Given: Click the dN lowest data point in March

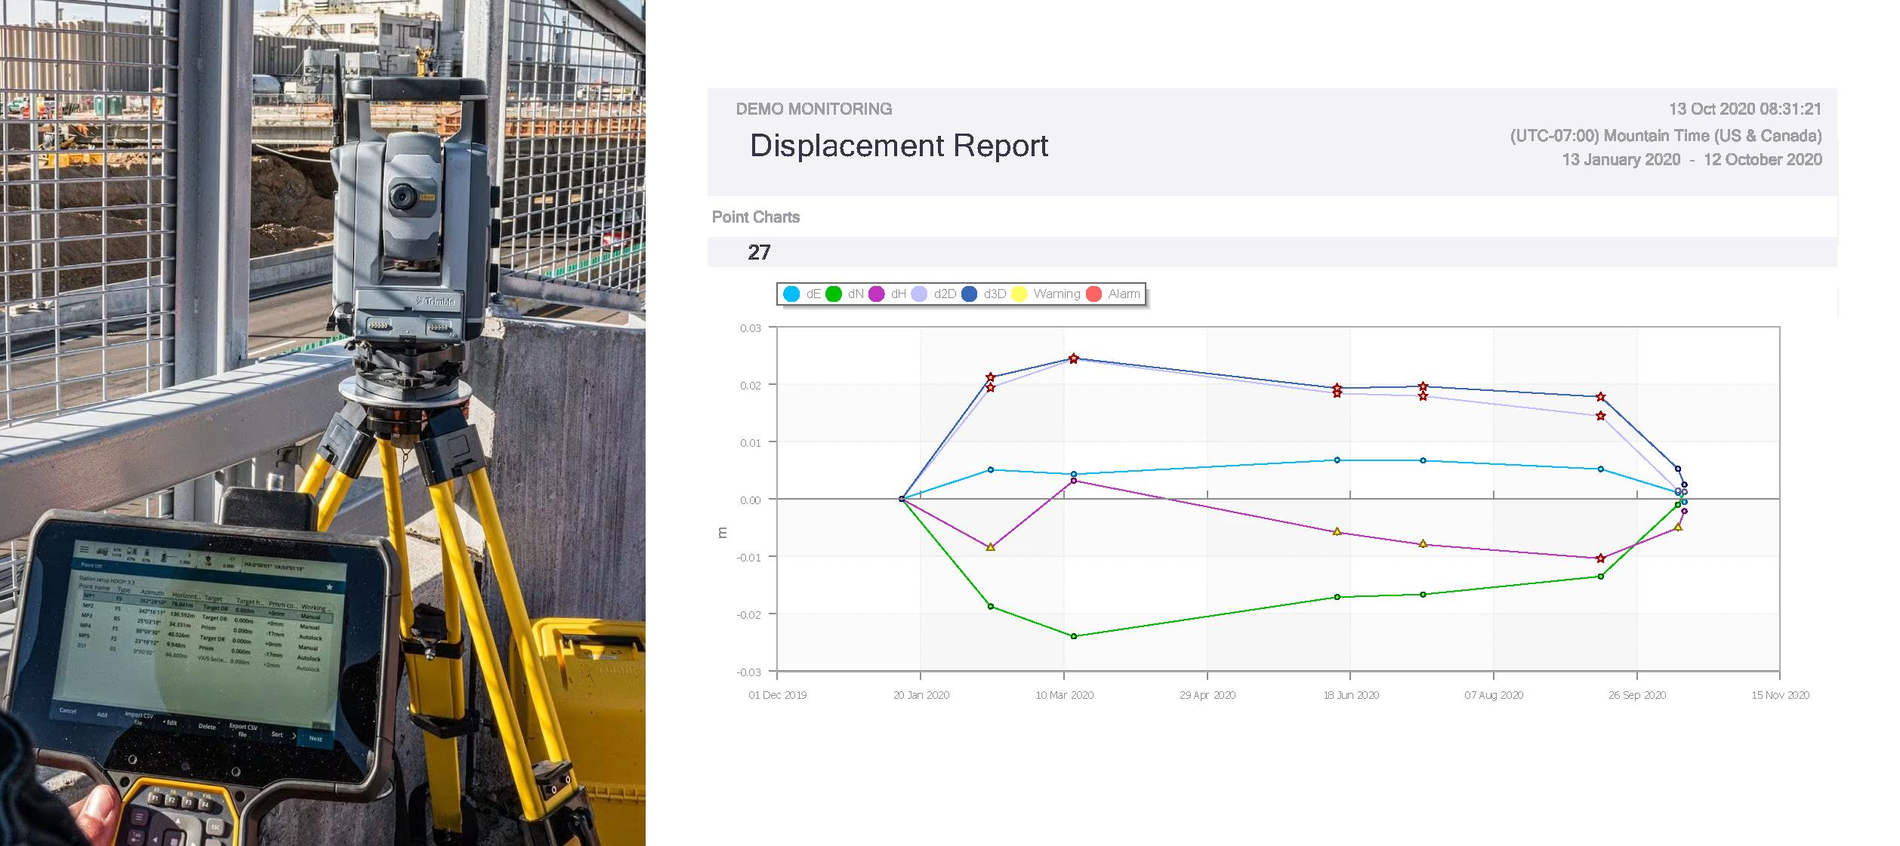Looking at the screenshot, I should pyautogui.click(x=1074, y=636).
